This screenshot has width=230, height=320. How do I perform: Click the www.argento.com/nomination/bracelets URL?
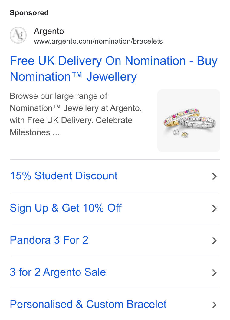[x=98, y=41]
